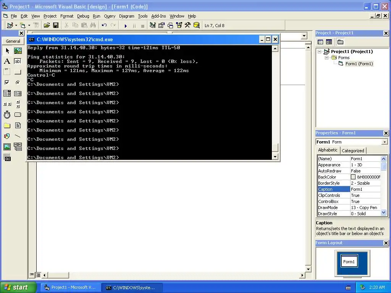This screenshot has width=391, height=293.
Task: Switch to the Alphabetic properties tab
Action: tap(328, 150)
